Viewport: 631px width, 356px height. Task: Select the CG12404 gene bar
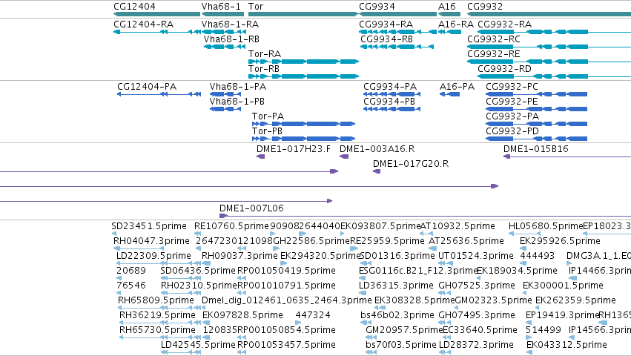pyautogui.click(x=157, y=14)
